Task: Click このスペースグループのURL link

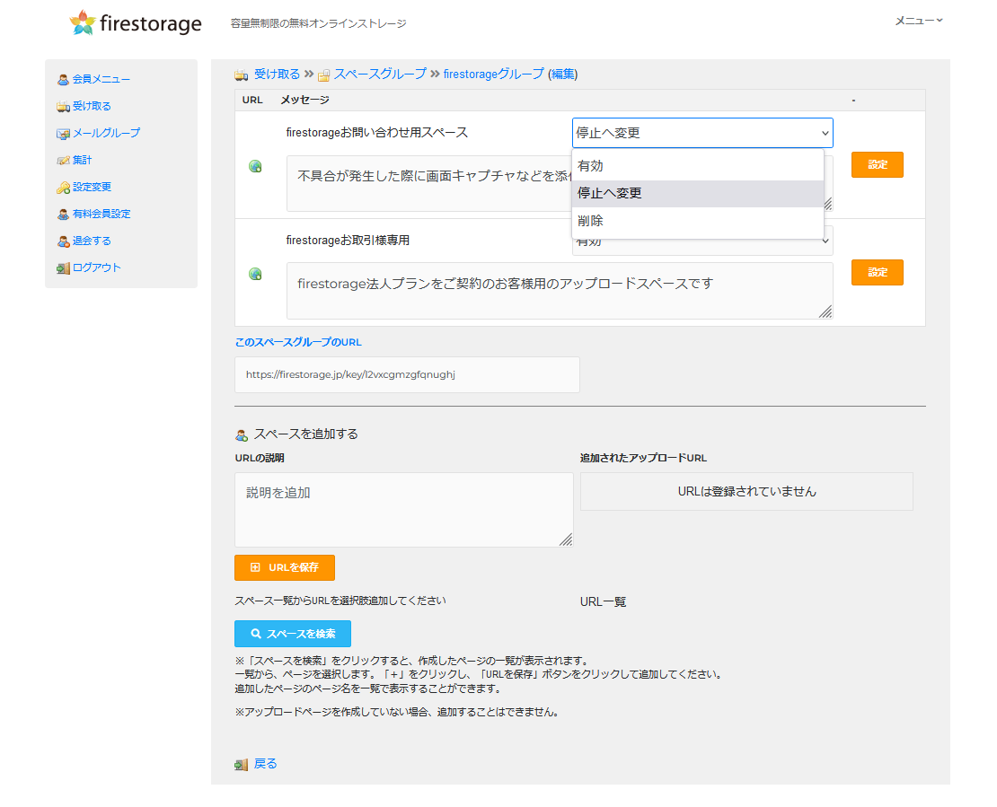Action: click(x=298, y=342)
